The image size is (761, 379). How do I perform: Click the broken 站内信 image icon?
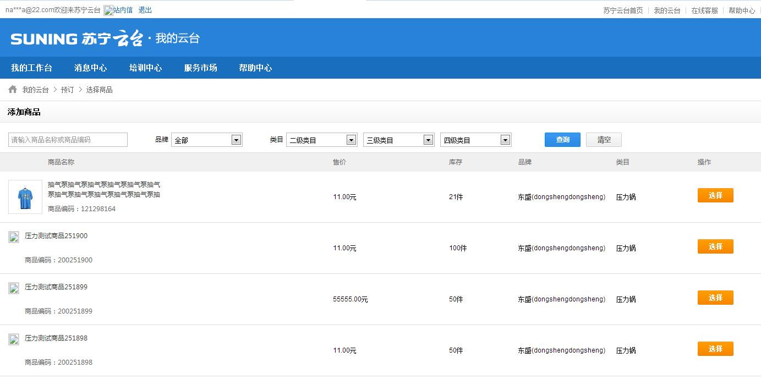coord(108,10)
